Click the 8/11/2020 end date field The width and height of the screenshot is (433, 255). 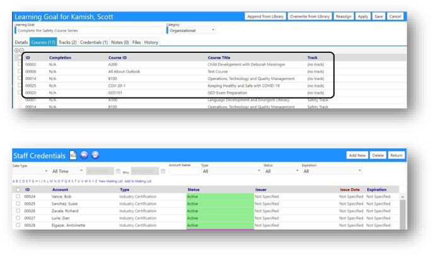145,171
